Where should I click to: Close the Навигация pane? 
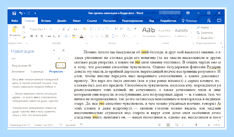pyautogui.click(x=63, y=50)
